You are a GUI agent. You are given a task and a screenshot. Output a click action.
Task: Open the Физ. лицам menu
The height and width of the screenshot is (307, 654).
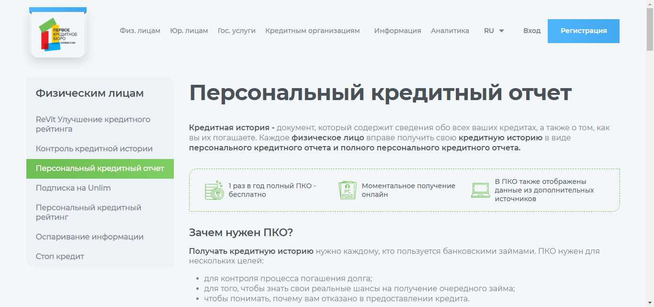click(140, 31)
